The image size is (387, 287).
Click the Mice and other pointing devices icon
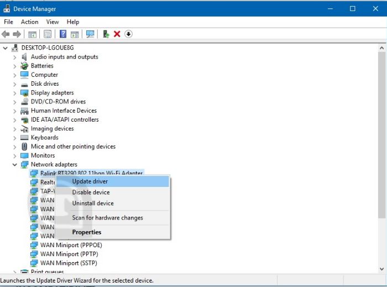(x=24, y=147)
